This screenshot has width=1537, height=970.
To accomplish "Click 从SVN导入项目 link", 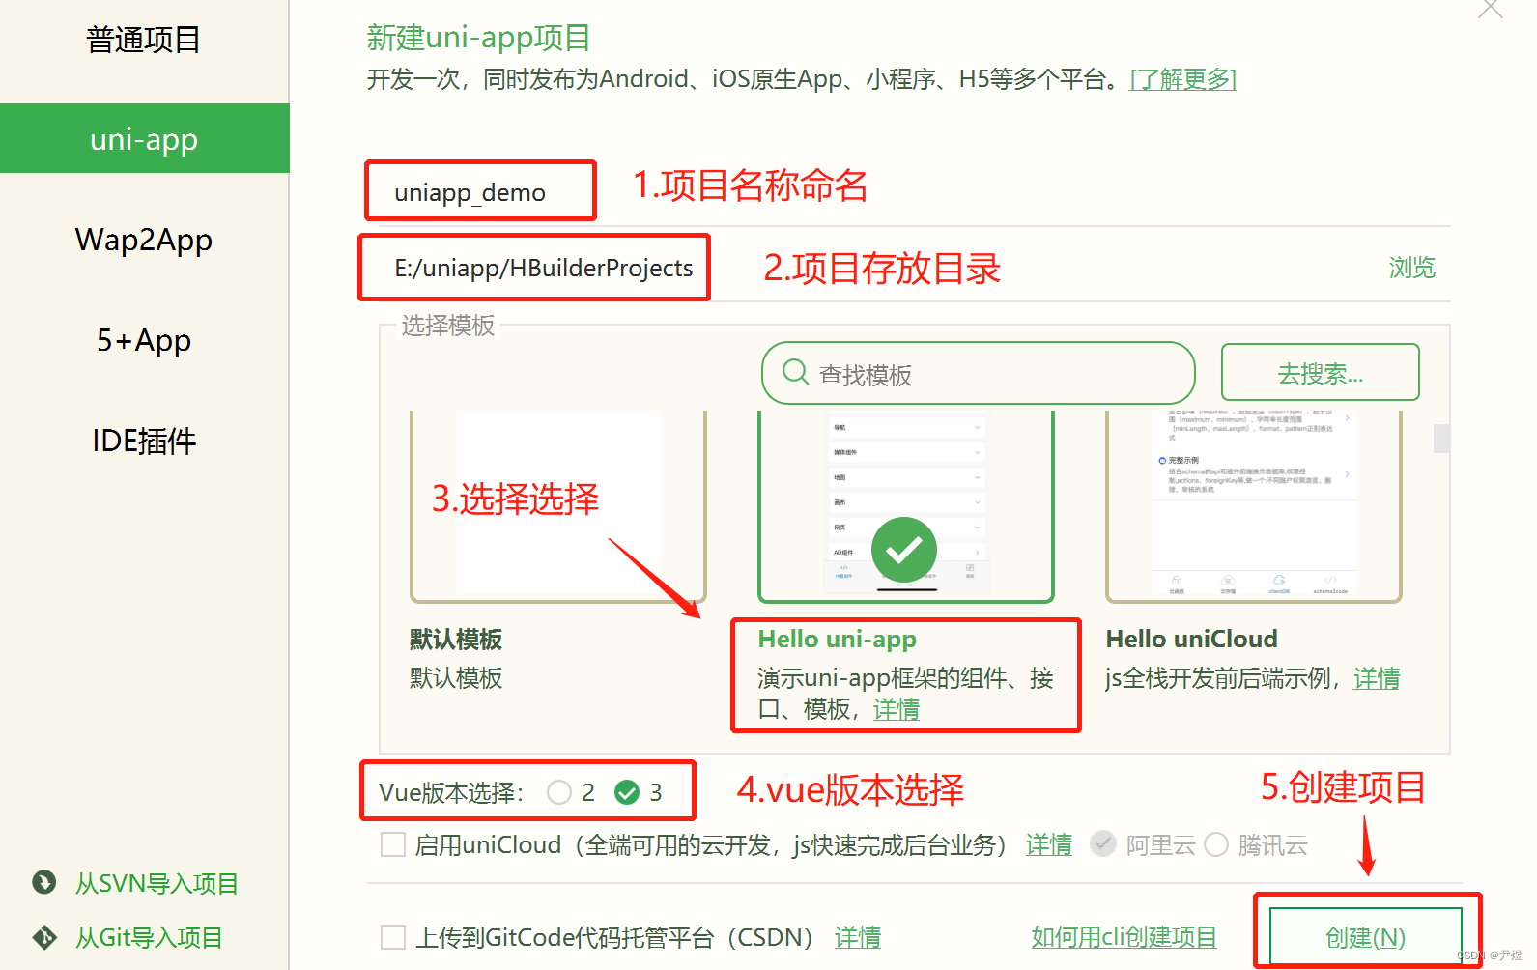I will (157, 883).
